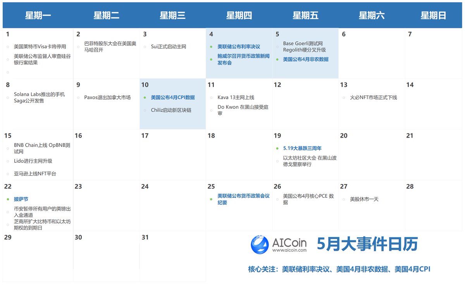Open highlighted event 美联储公布货币政策会议纪要

click(243, 199)
